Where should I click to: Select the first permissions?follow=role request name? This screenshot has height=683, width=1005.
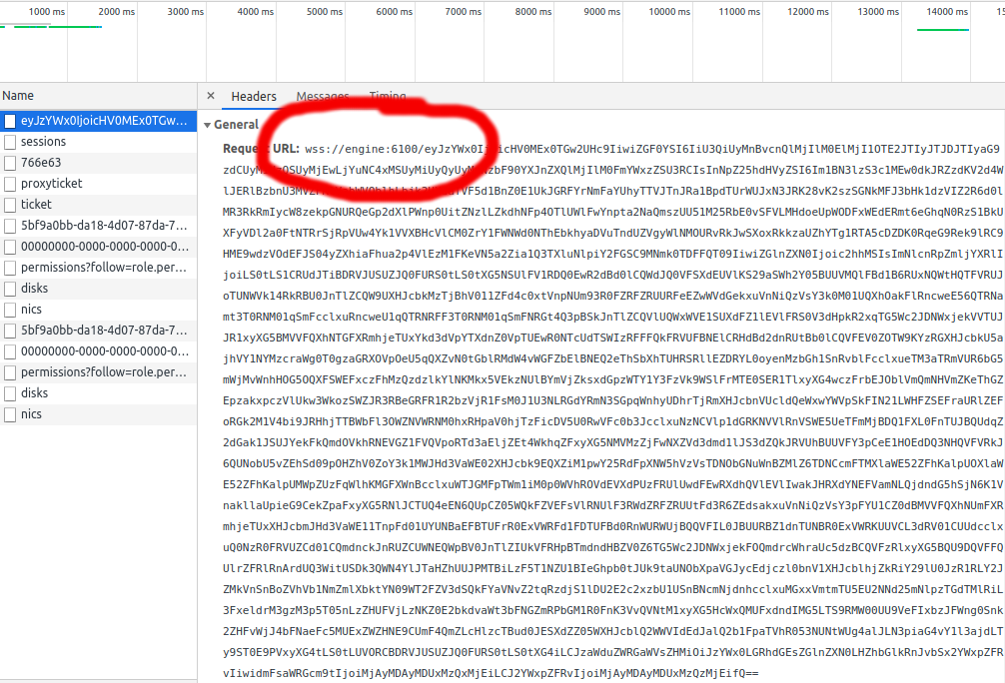(103, 268)
